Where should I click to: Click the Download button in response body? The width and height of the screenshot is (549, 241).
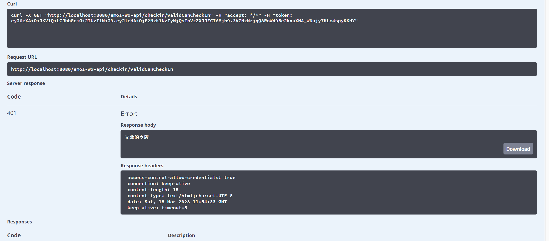(x=518, y=149)
